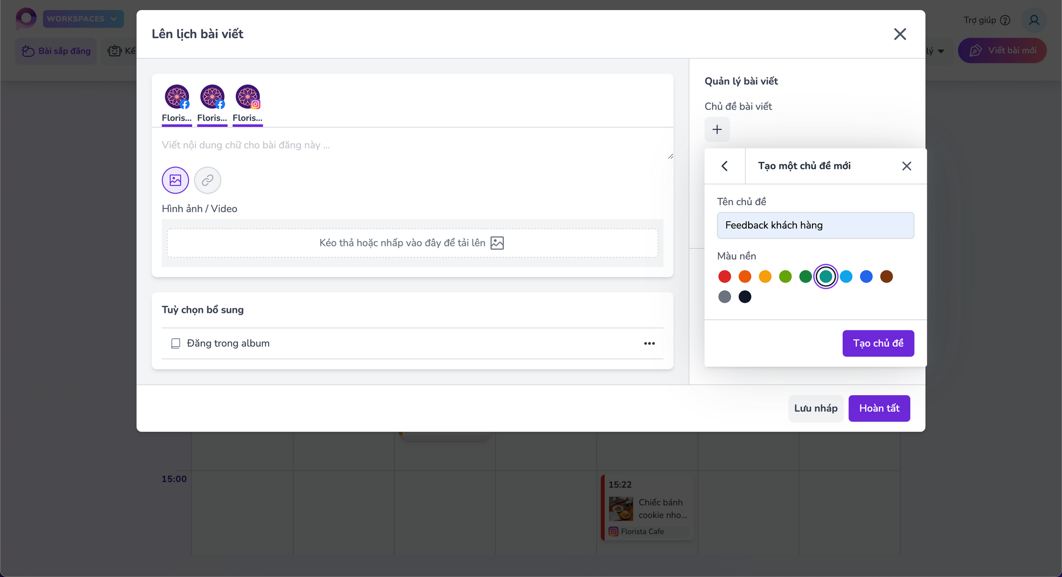Go back from the new topic panel

pyautogui.click(x=725, y=166)
